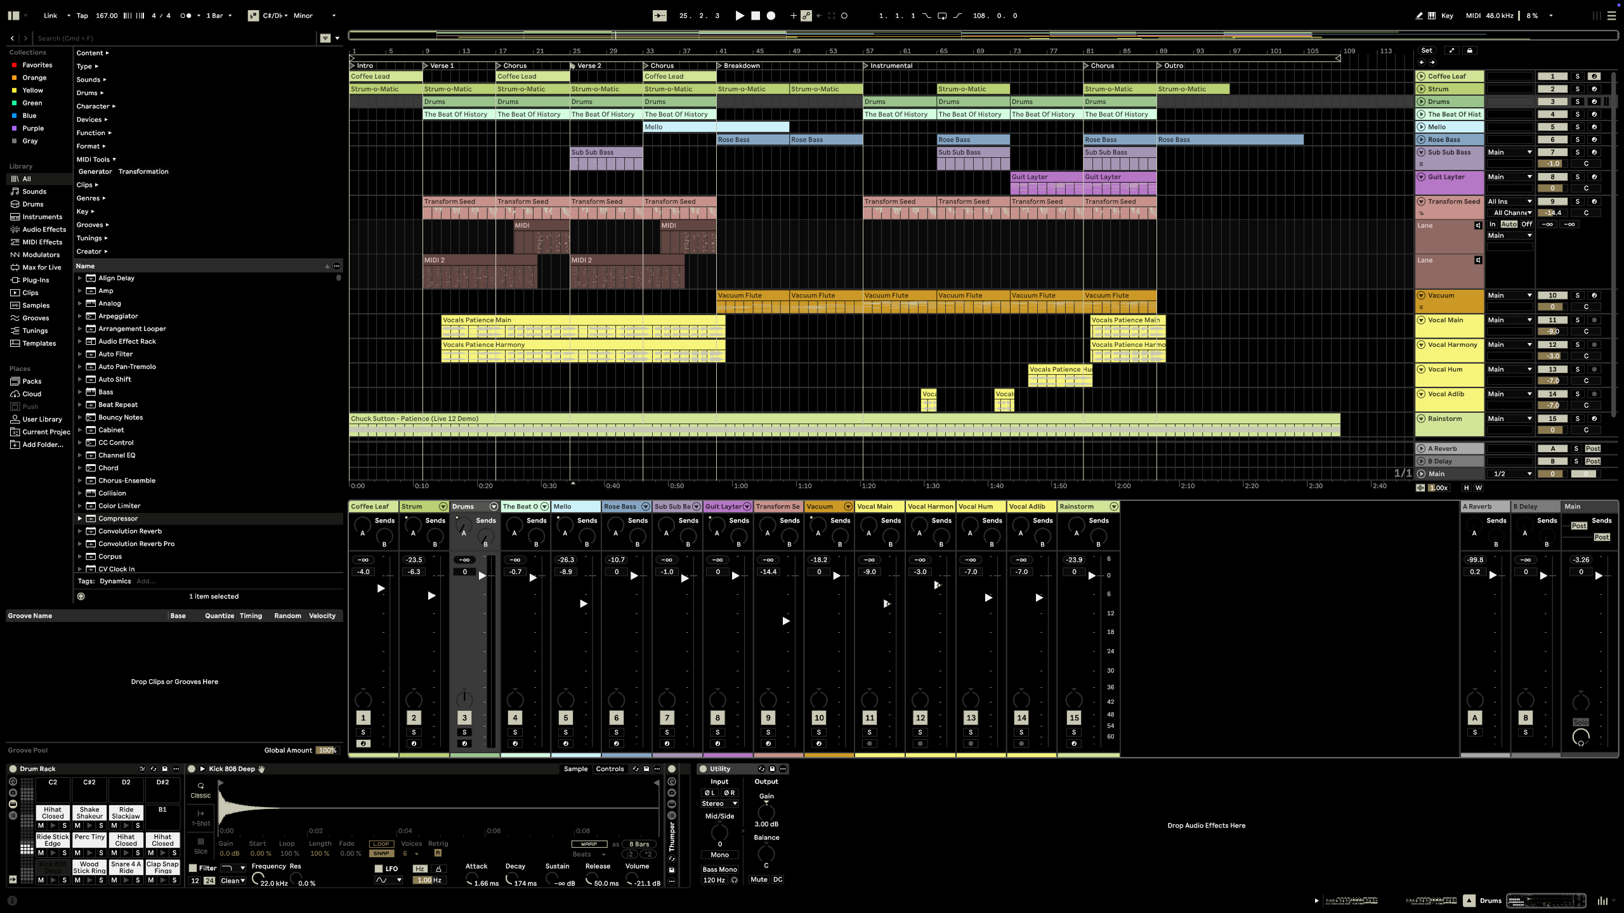
Task: Toggle the Drum Rack device power button
Action: 13,769
